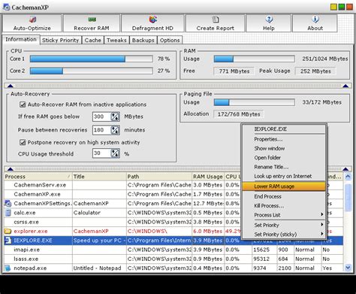Click Create Report in the toolbar
This screenshot has height=294, width=356.
(x=215, y=23)
